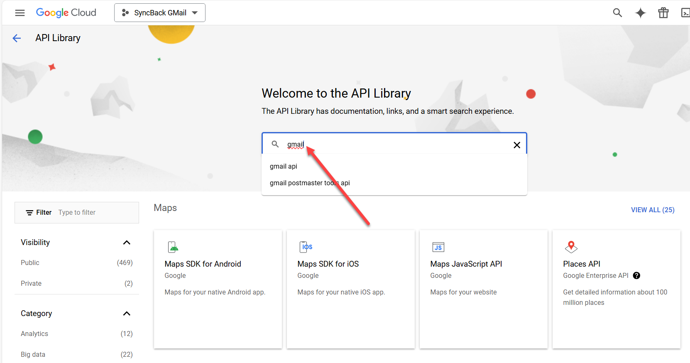
Task: Choose 'gmail postmaster tools api' suggestion
Action: [309, 183]
